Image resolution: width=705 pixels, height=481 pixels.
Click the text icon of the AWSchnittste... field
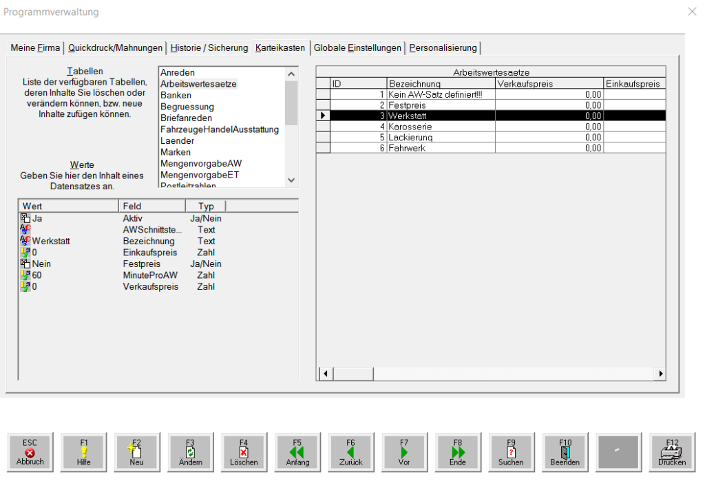pyautogui.click(x=25, y=229)
